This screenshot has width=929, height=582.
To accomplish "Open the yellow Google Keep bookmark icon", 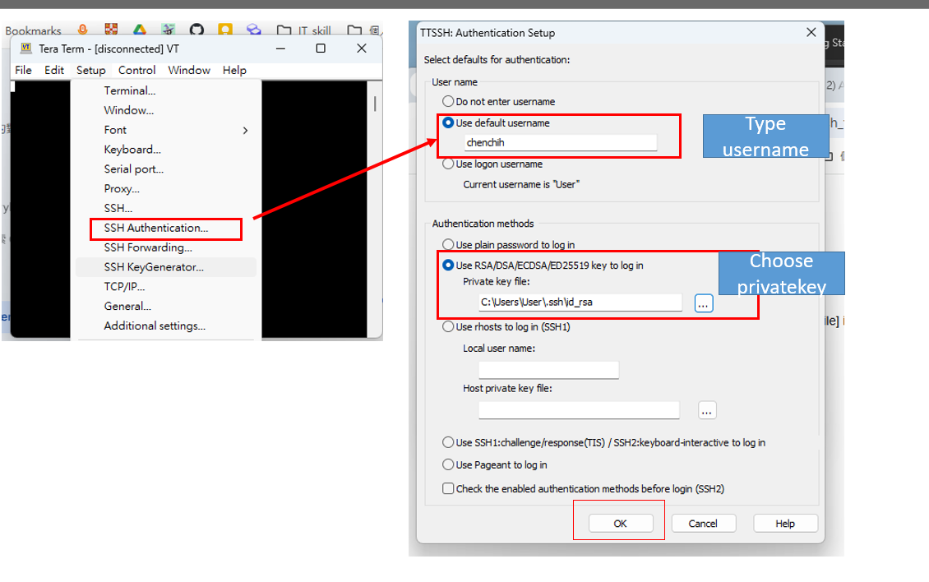I will tap(225, 30).
